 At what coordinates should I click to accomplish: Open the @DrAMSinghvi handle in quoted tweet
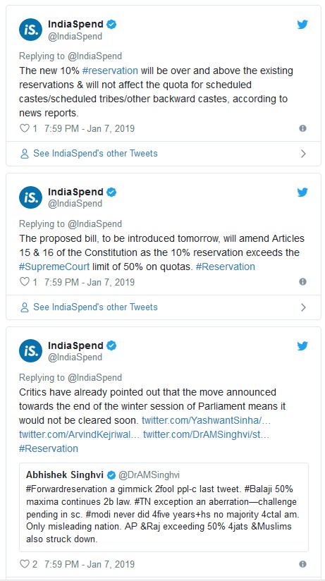pyautogui.click(x=148, y=475)
